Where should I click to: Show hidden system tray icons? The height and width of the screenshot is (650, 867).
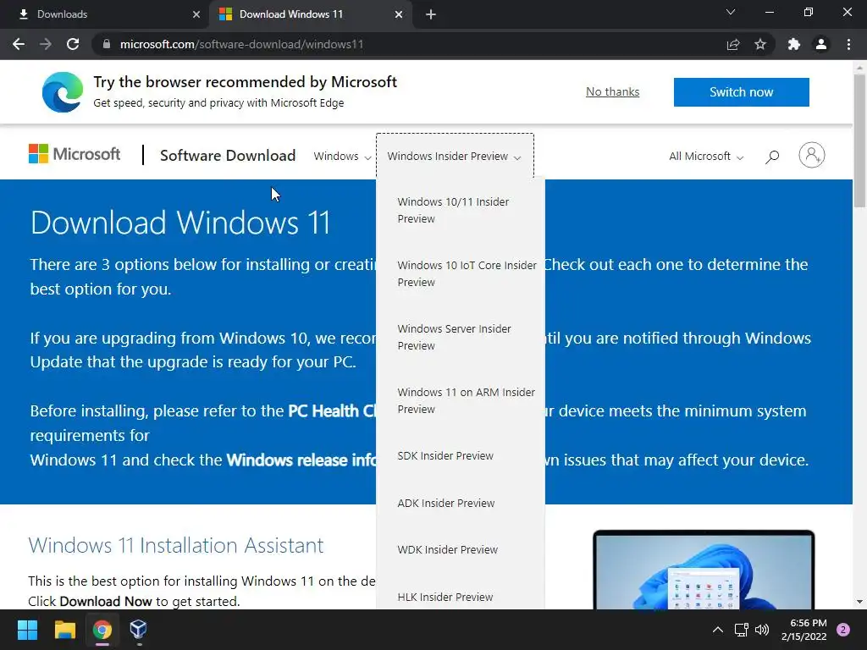pos(718,630)
